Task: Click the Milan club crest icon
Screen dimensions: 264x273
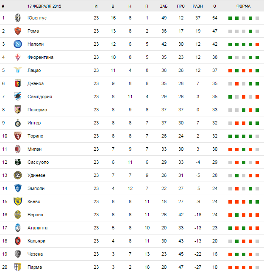Action: click(x=18, y=149)
